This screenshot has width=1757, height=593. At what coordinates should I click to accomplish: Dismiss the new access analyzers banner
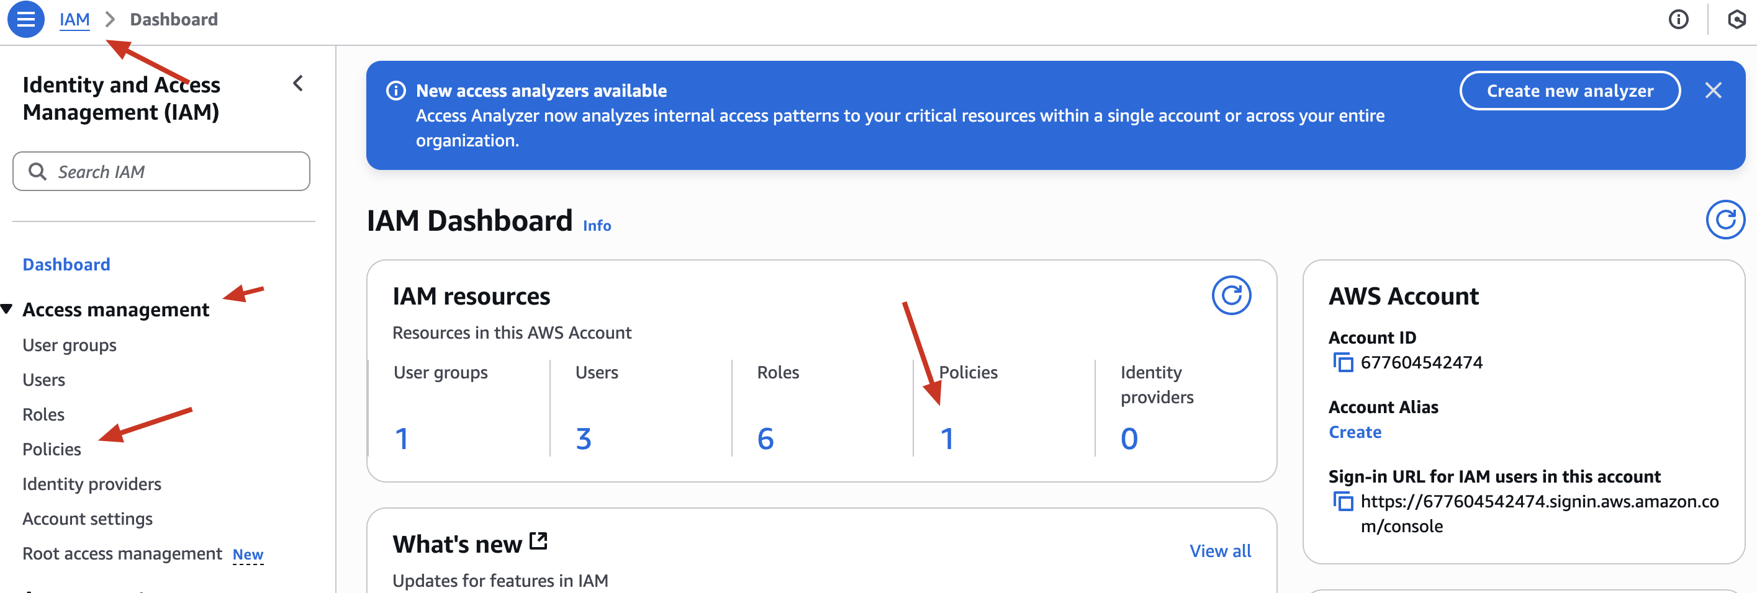tap(1714, 90)
